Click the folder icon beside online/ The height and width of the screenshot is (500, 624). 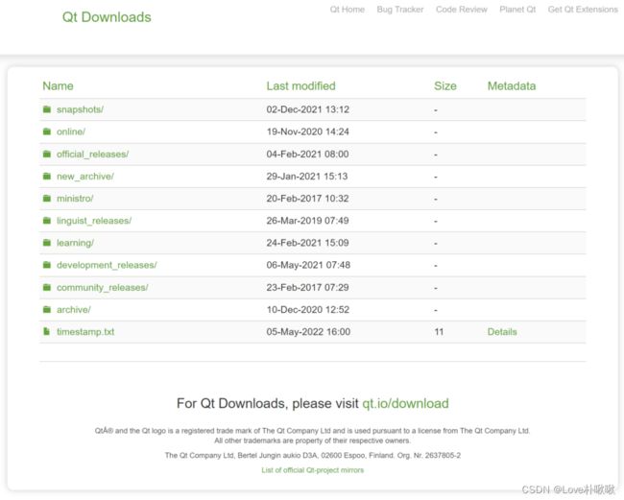[x=47, y=131]
